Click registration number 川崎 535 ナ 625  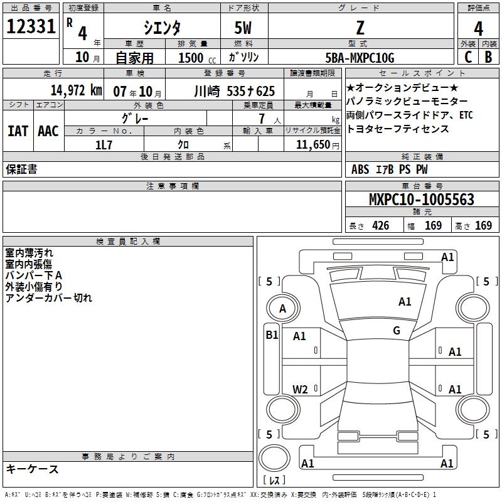(234, 91)
